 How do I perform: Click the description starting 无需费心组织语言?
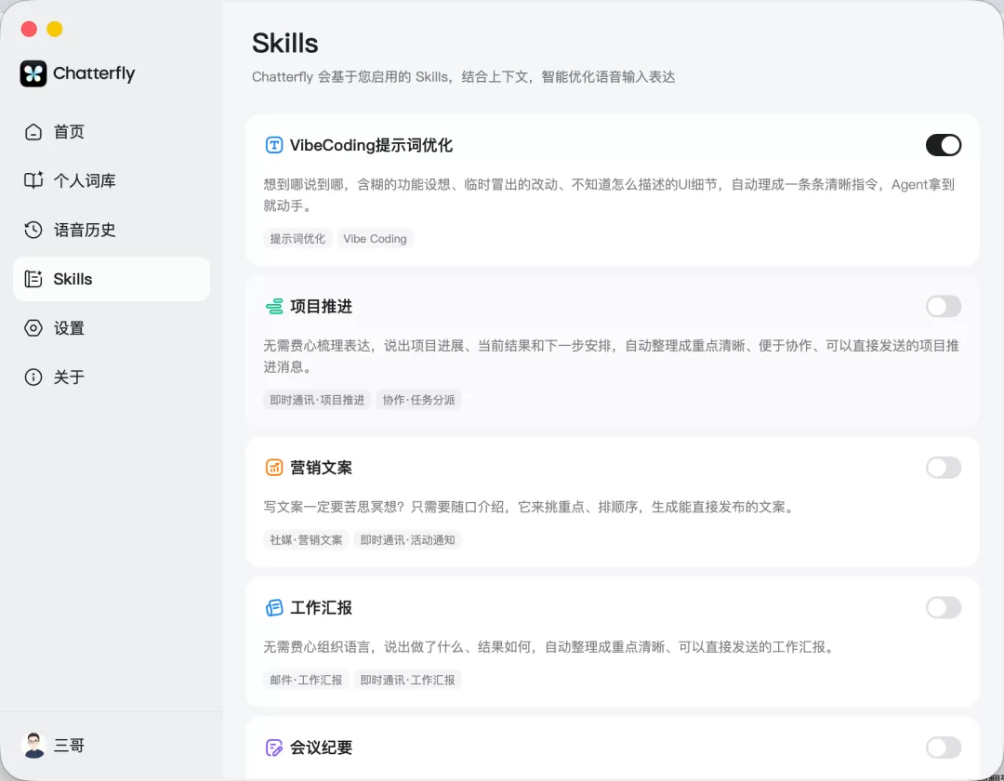[549, 647]
